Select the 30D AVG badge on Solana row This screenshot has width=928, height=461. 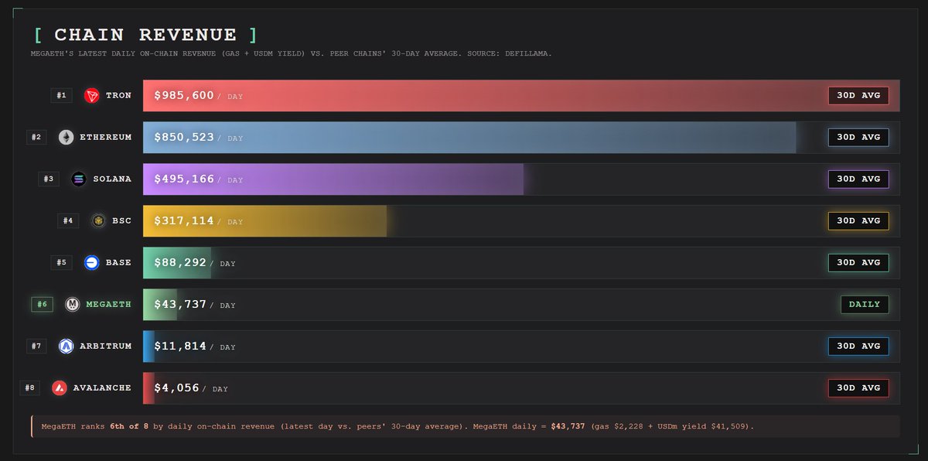[858, 179]
